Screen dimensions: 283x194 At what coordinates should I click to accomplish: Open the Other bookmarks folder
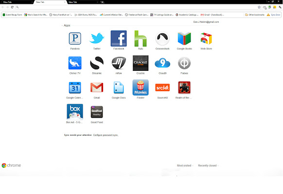255,15
